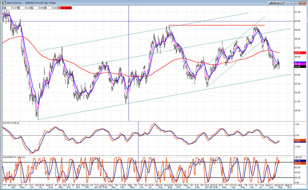The height and width of the screenshot is (190, 308).
Task: Click the maximize window button
Action: [x=295, y=2]
